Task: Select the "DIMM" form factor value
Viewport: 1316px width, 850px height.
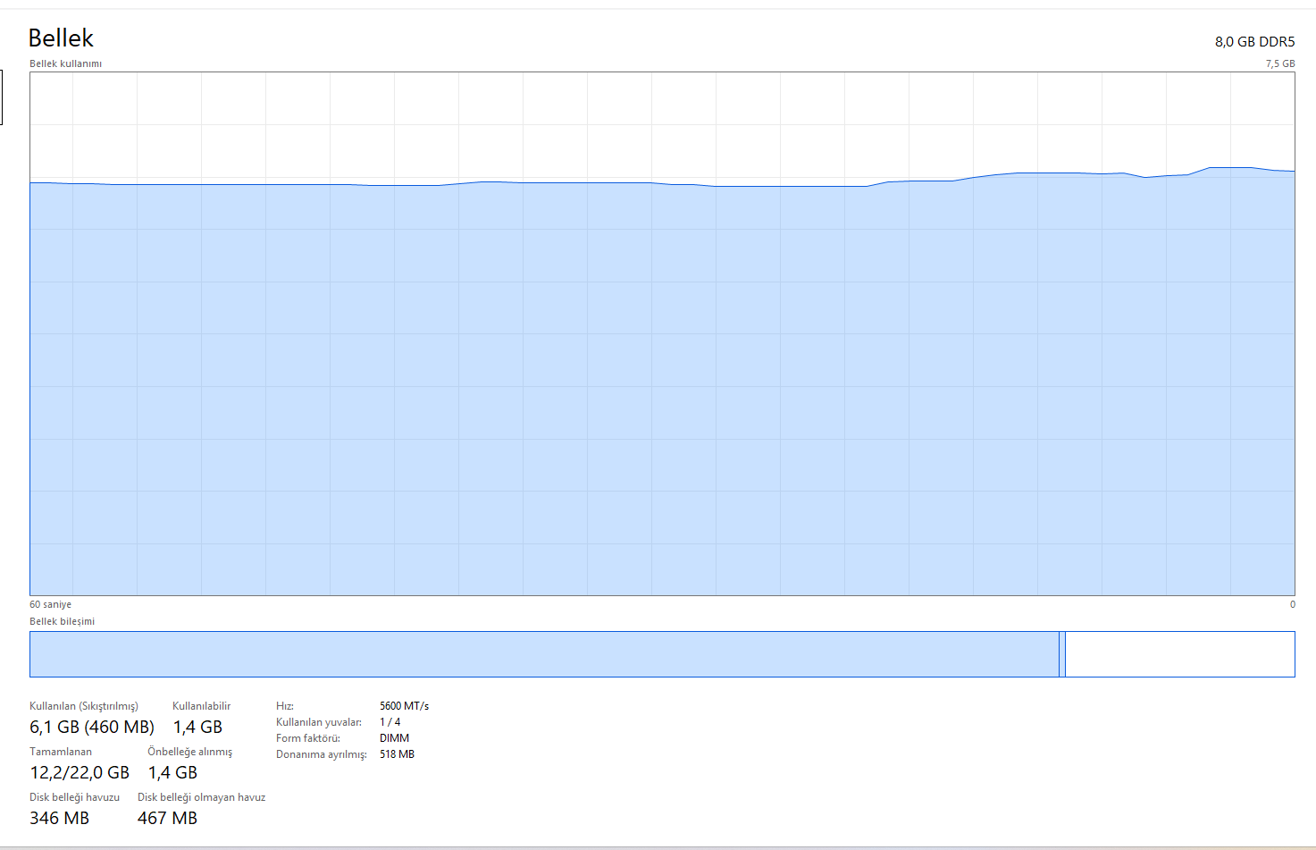Action: tap(394, 738)
